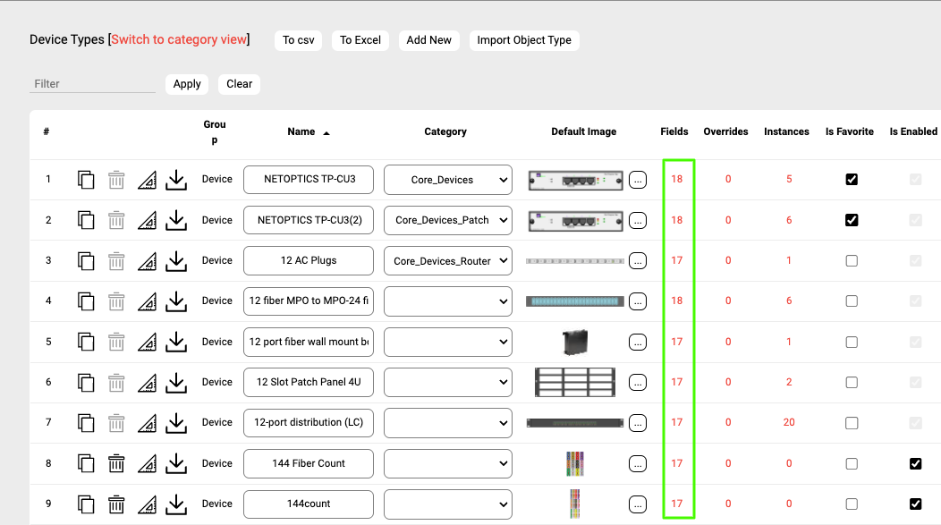
Task: Click the ruler triangle icon for 12 AC Plugs
Action: point(147,261)
